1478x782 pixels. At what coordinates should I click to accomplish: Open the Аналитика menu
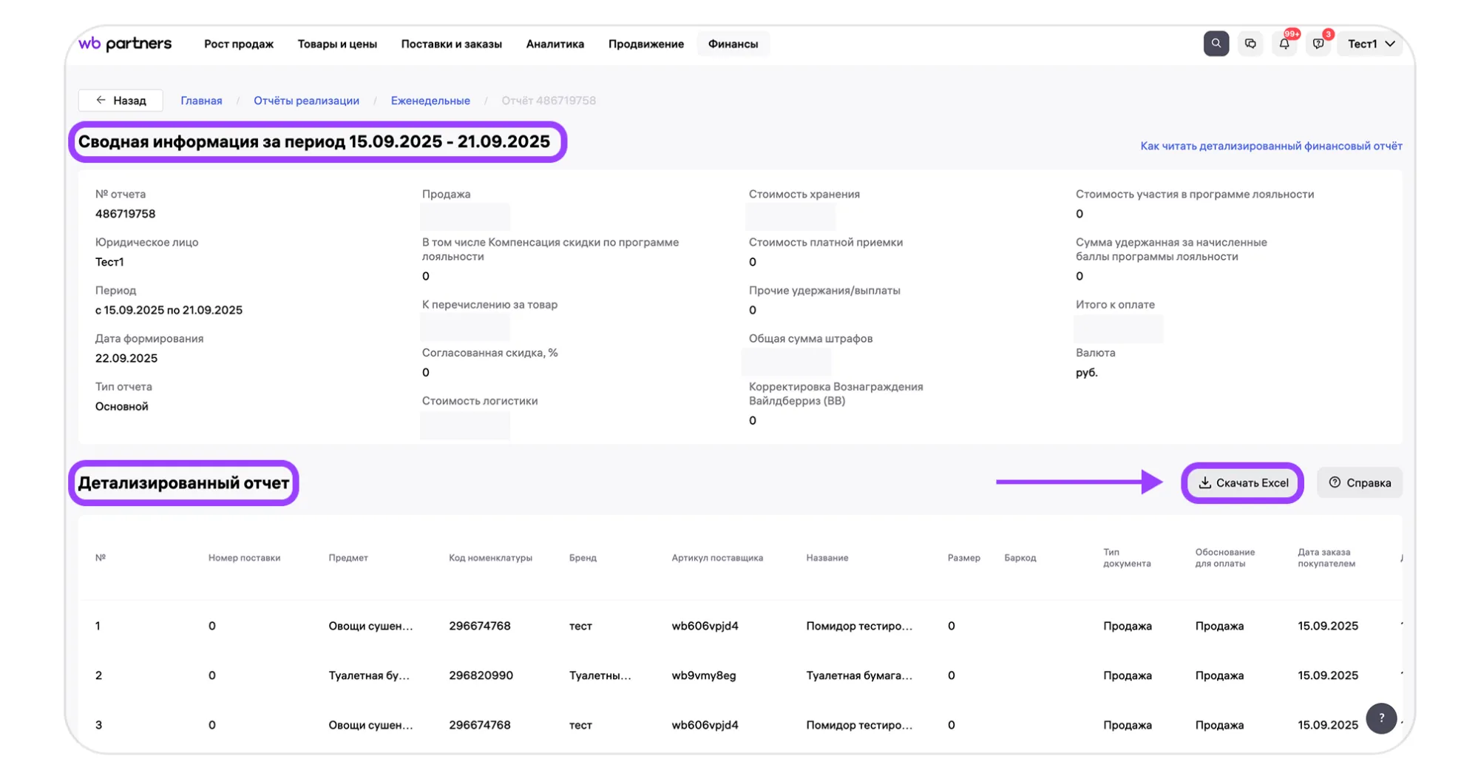point(555,44)
